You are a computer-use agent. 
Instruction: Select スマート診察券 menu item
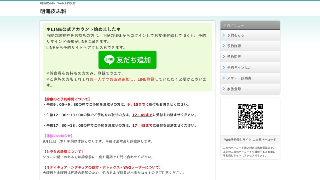pyautogui.click(x=239, y=78)
